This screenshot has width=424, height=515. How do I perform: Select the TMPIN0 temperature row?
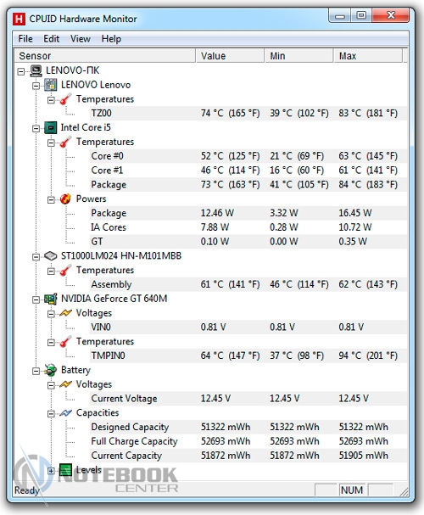248,355
